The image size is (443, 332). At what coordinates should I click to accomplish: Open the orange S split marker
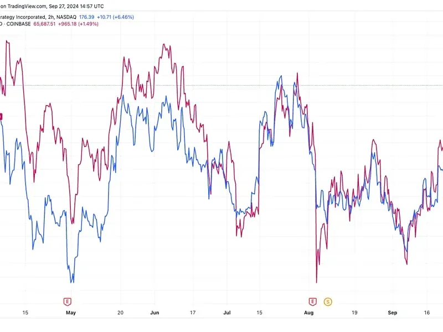[328, 302]
